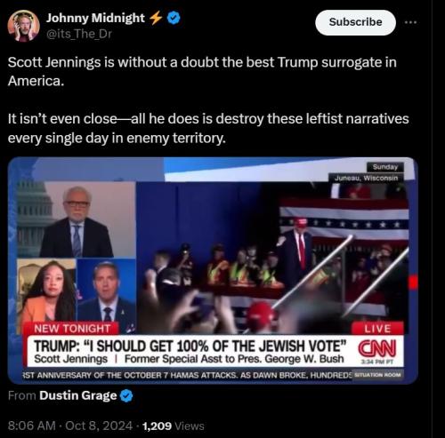Select the tweet text about Scott Jennings

pyautogui.click(x=208, y=100)
